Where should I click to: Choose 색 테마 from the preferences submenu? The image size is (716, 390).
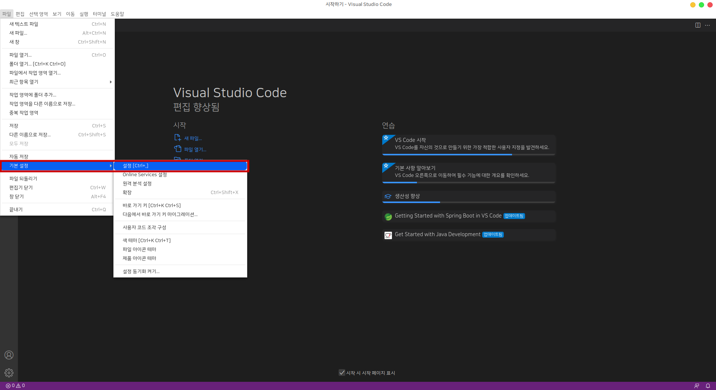click(x=147, y=240)
